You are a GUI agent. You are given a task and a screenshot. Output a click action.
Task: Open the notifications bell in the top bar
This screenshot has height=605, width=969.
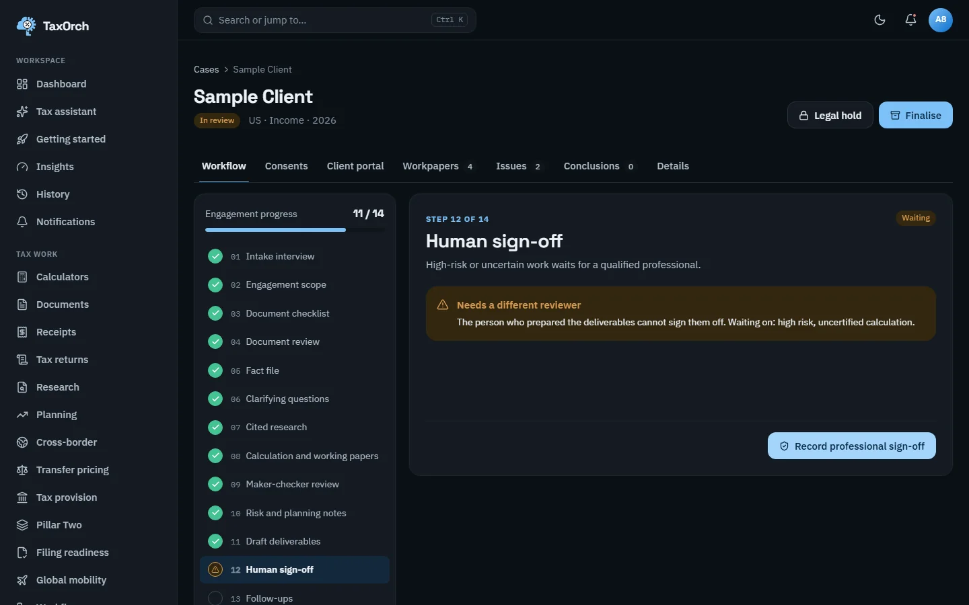910,20
